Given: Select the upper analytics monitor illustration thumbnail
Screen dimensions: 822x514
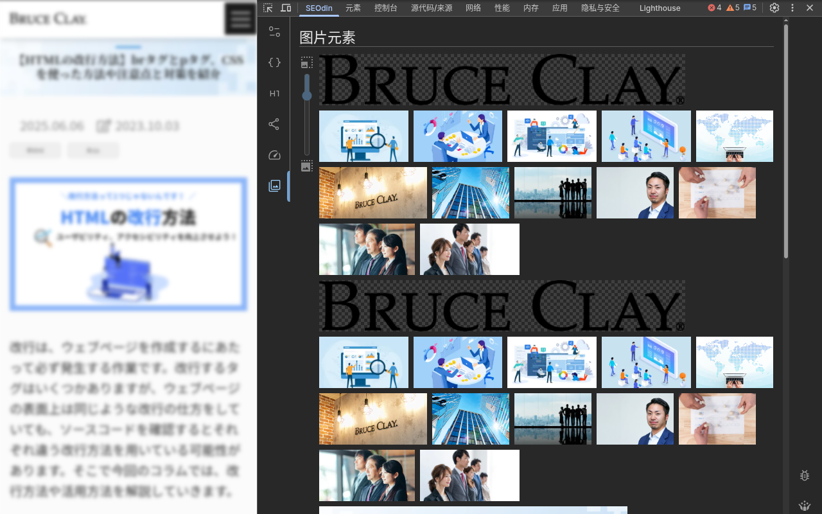Looking at the screenshot, I should [x=363, y=136].
